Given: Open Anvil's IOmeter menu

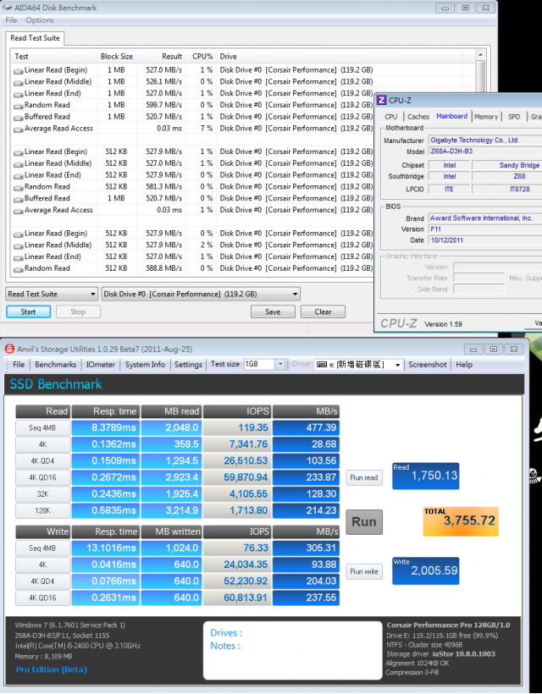Looking at the screenshot, I should (x=101, y=365).
